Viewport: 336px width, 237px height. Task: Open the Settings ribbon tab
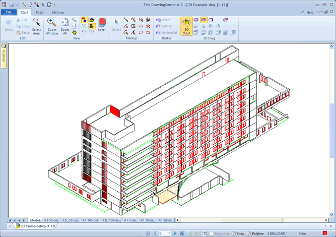[58, 12]
